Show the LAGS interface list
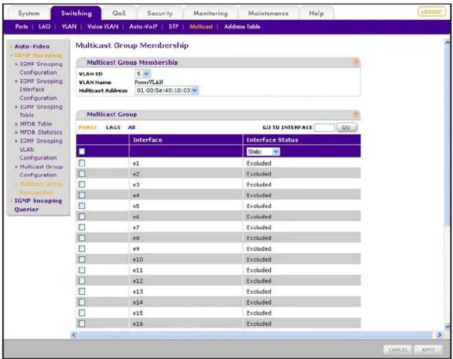453x359 pixels. point(113,127)
